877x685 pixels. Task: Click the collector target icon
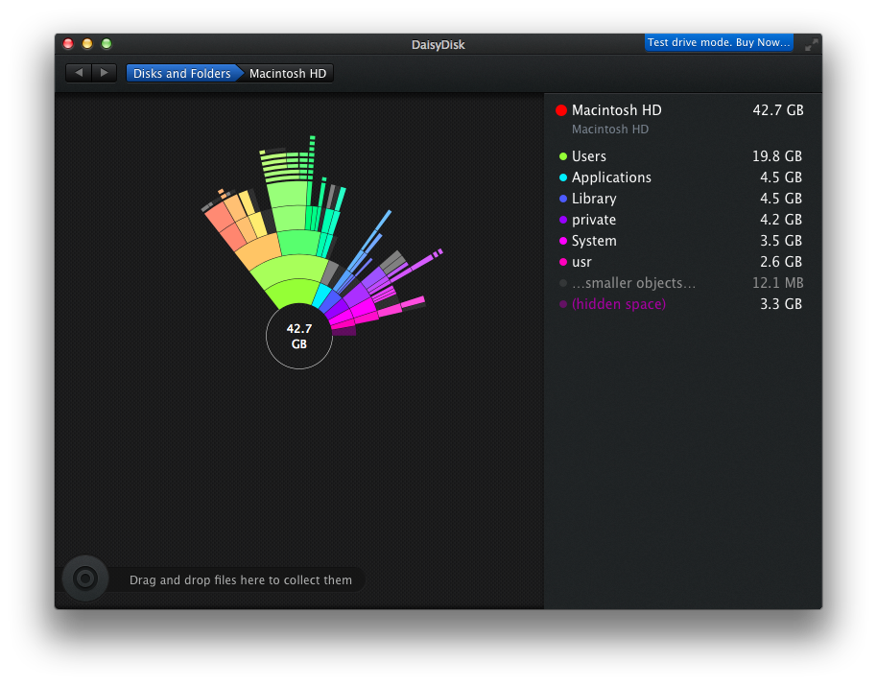pos(85,578)
